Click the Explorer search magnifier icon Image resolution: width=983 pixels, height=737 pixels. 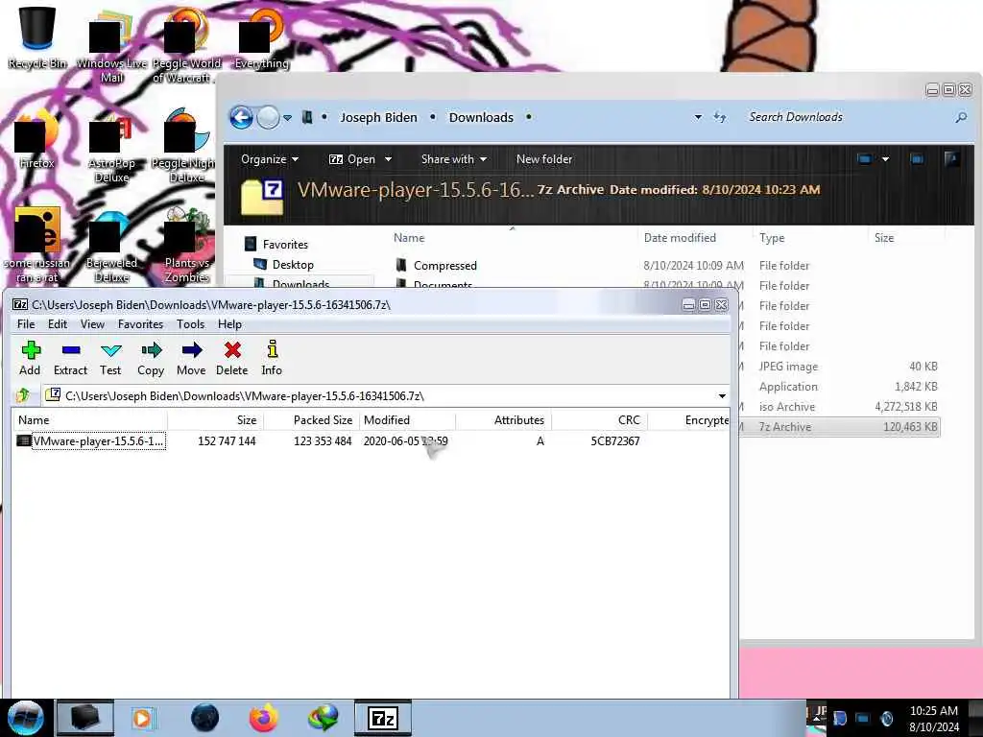(960, 117)
